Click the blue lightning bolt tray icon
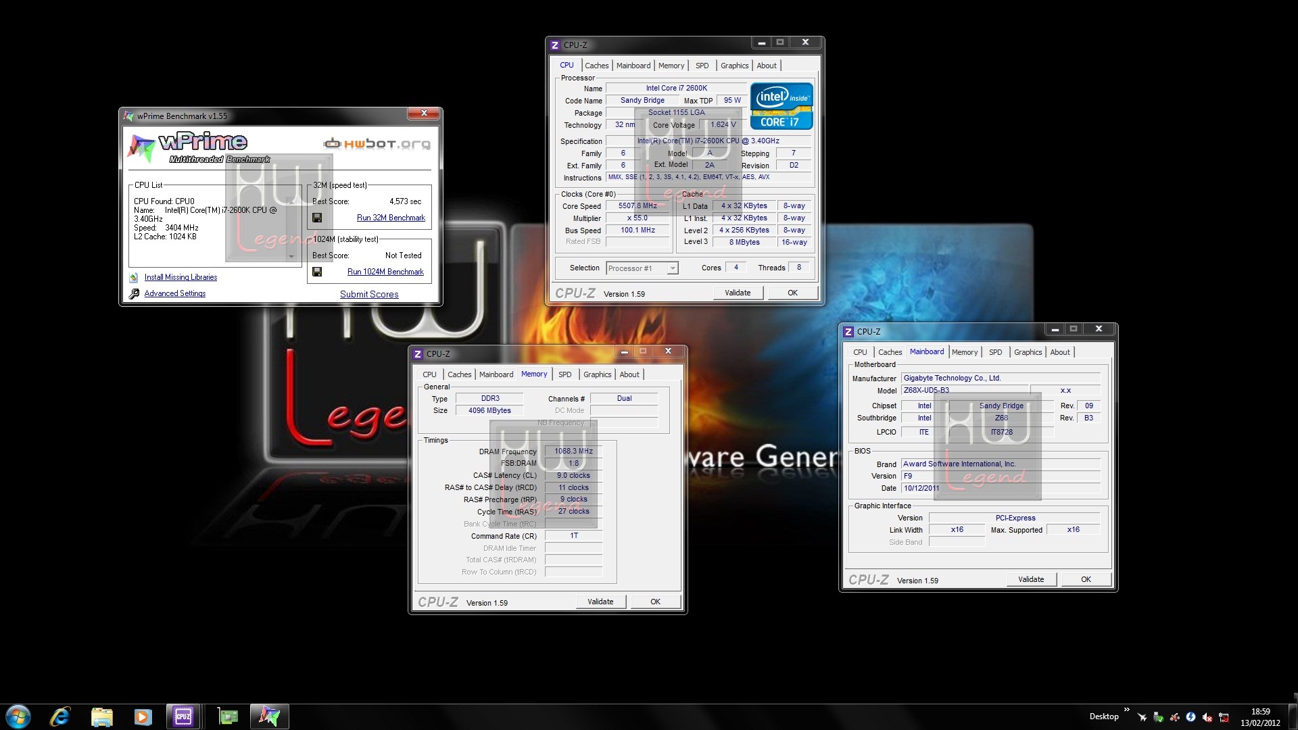Screen dimensions: 1298x730 click(1191, 717)
